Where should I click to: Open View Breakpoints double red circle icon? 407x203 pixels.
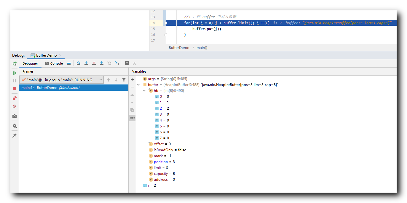(x=15, y=98)
